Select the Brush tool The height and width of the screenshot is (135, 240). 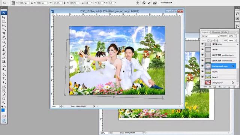pos(4,46)
